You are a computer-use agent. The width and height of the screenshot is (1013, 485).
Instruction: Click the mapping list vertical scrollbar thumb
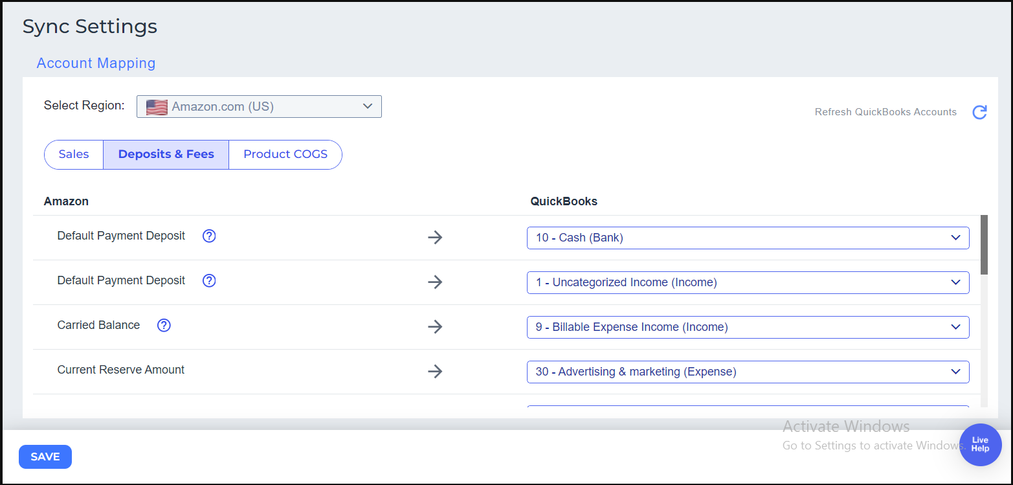click(984, 245)
